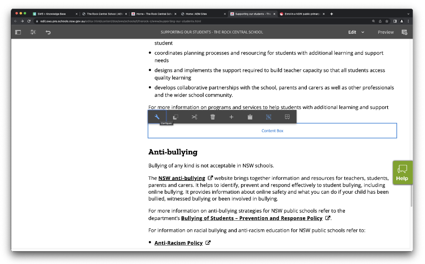Screen dimensions: 425x264
Task: Close the Enrol in a NSW public primary tab
Action: (324, 14)
